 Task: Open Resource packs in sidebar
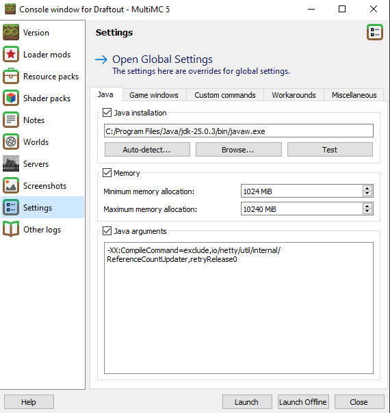pos(42,76)
